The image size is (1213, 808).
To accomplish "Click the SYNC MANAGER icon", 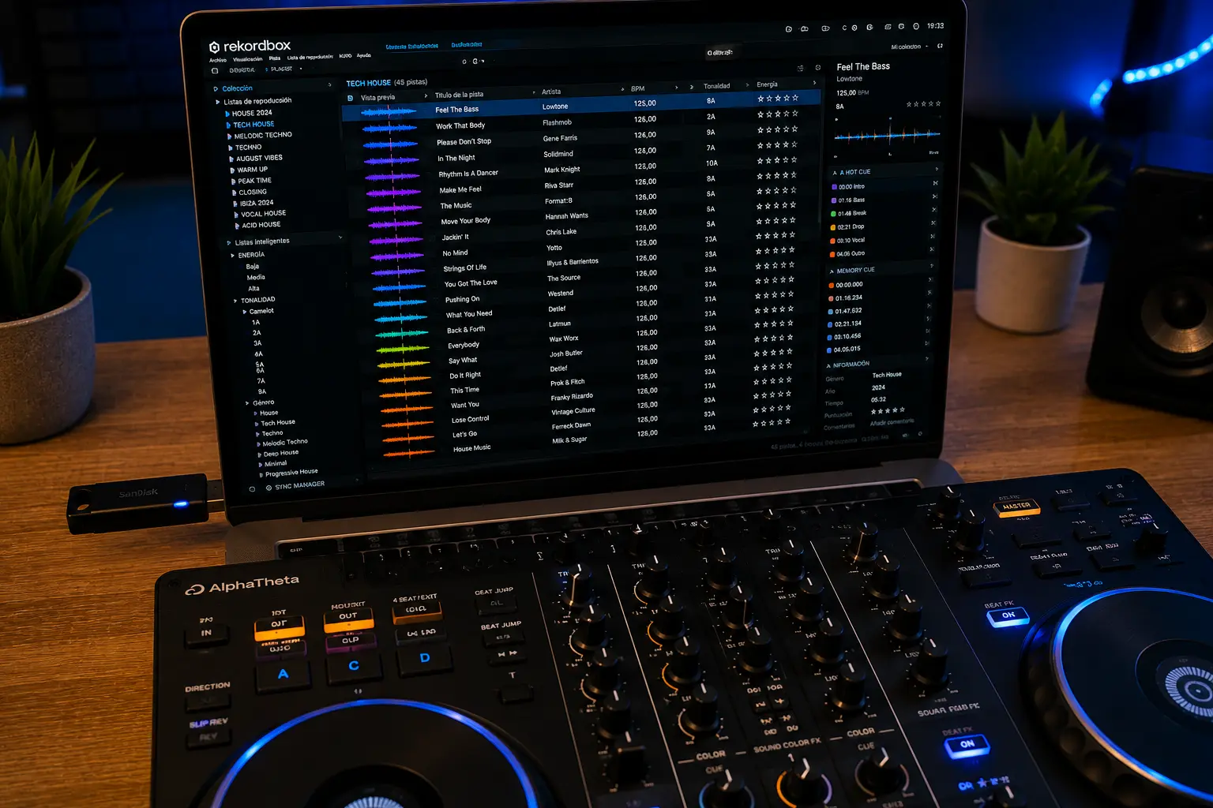I will tap(269, 488).
